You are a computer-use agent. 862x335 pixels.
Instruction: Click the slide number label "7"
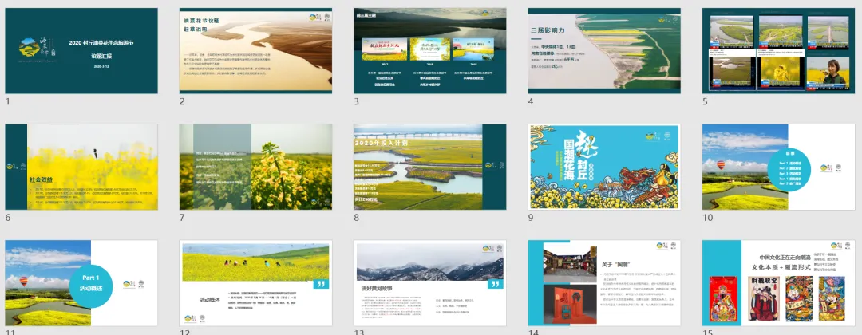point(182,218)
